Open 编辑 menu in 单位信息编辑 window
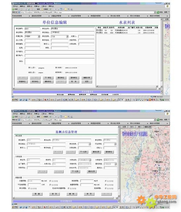181x212 pixels. pyautogui.click(x=22, y=6)
